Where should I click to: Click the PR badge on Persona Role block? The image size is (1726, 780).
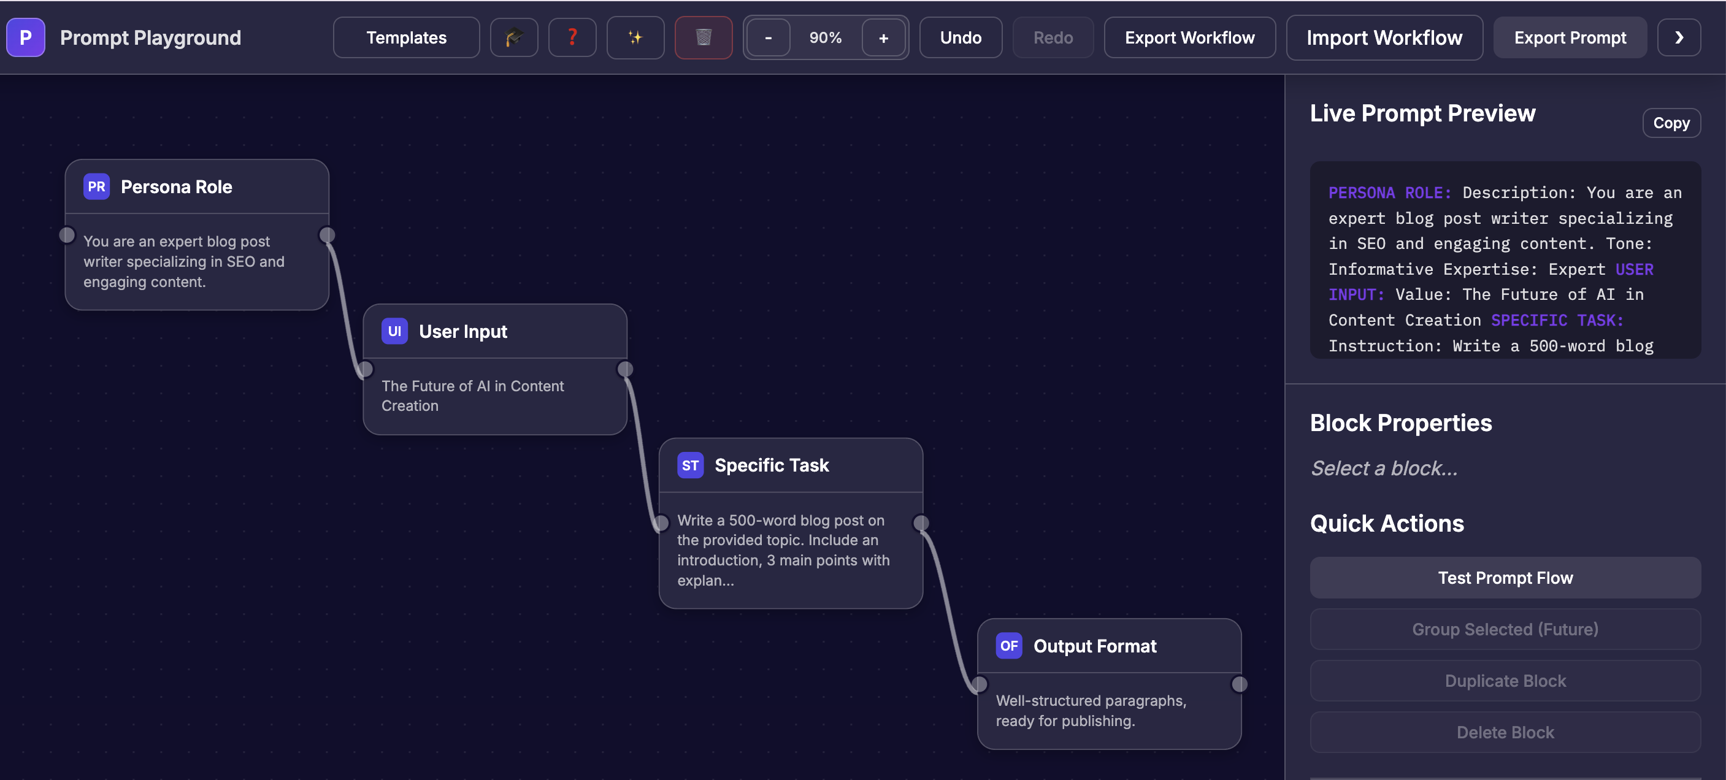pos(96,186)
